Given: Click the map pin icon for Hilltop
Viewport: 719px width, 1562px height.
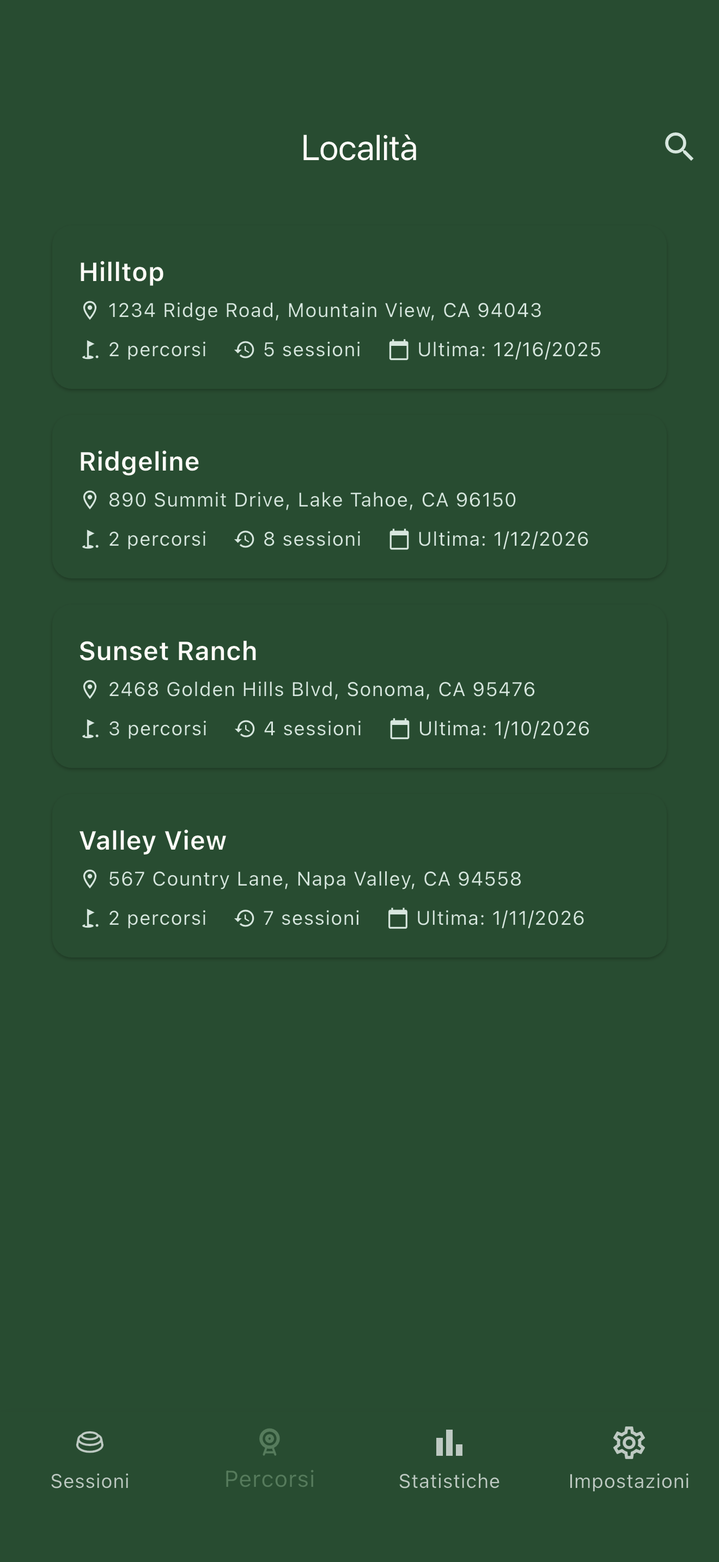Looking at the screenshot, I should tap(90, 310).
